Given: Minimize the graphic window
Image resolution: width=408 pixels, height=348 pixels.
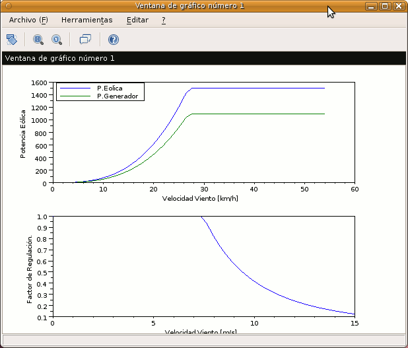Looking at the screenshot, I should [x=371, y=6].
